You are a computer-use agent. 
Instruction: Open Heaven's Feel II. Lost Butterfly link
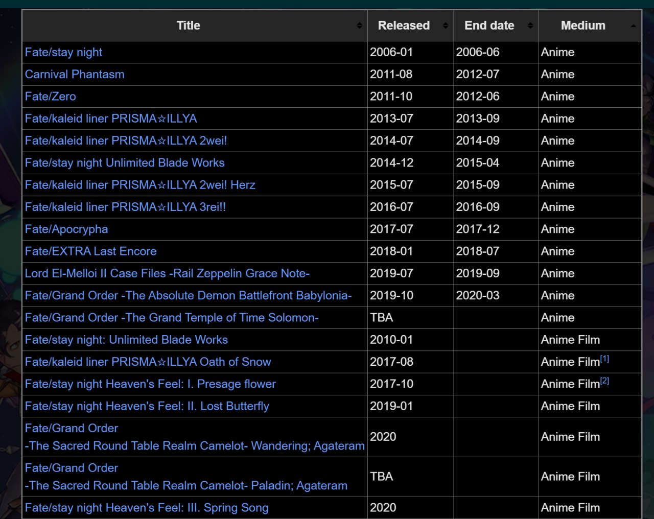point(147,406)
